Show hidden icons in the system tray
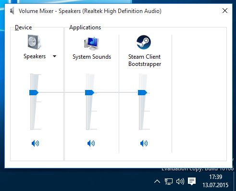236x191 pixels. point(157,181)
